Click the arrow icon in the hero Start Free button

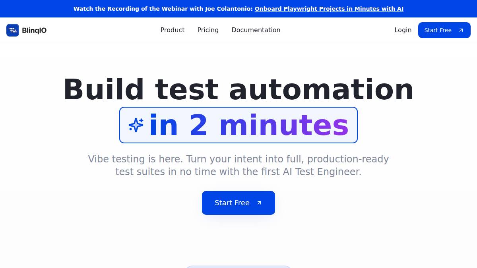(259, 203)
